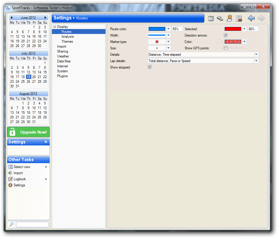Viewport: 278px width, 238px height.
Task: Go to previous month in calendar
Action: [12, 18]
